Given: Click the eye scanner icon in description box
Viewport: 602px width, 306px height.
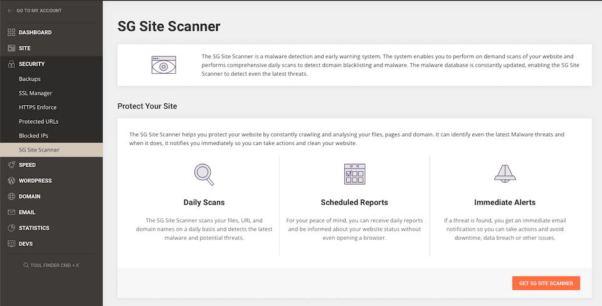Looking at the screenshot, I should click(x=164, y=65).
